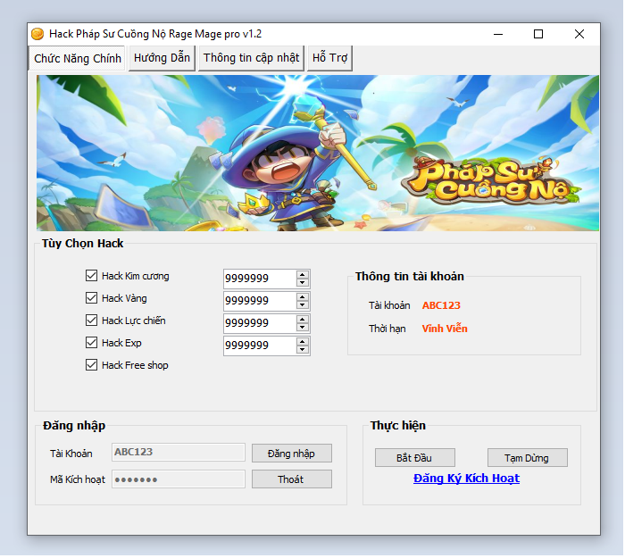Uncheck the Hack Kim cương checkbox

pos(91,277)
